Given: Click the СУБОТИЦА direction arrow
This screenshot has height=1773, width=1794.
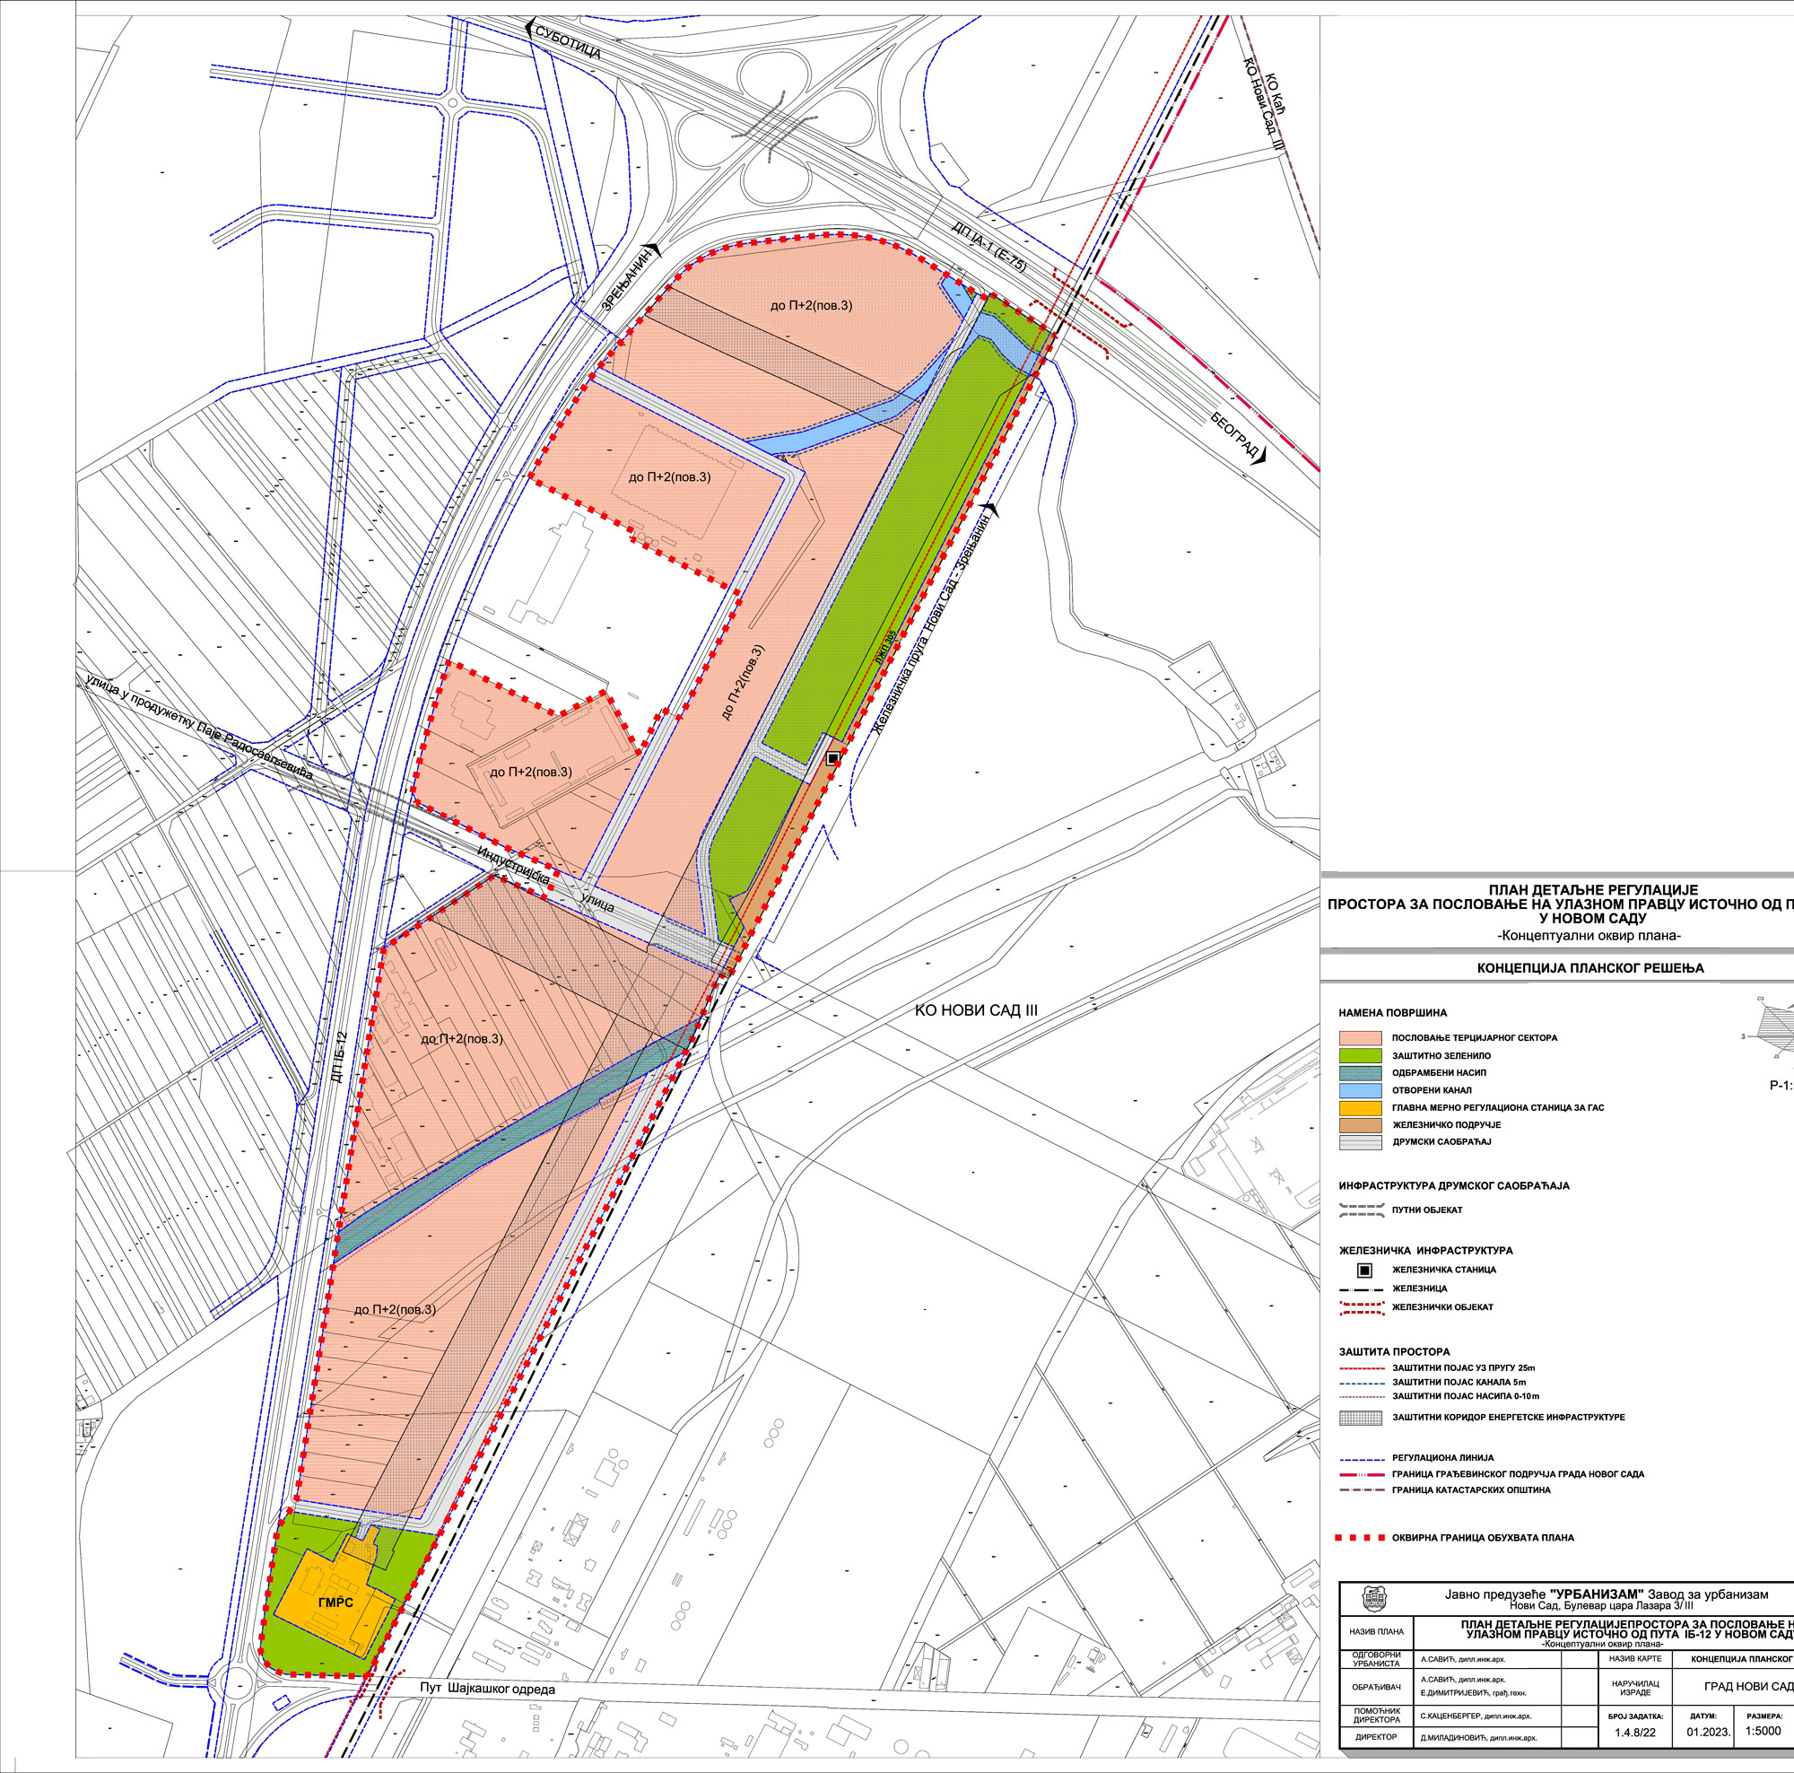Looking at the screenshot, I should pyautogui.click(x=529, y=29).
